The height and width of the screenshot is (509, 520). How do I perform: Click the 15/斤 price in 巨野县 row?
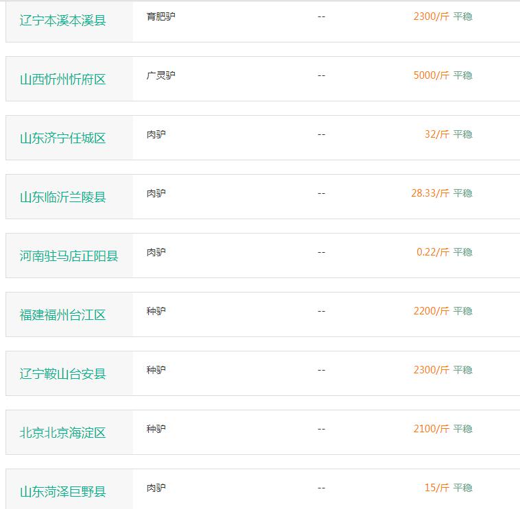tap(437, 488)
